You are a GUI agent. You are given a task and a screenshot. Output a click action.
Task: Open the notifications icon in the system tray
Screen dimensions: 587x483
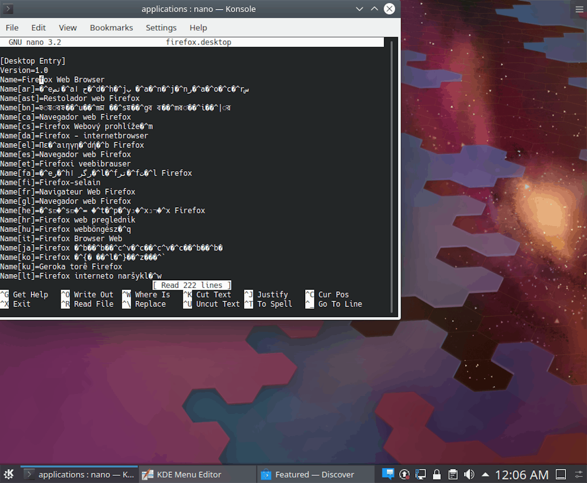tap(388, 474)
